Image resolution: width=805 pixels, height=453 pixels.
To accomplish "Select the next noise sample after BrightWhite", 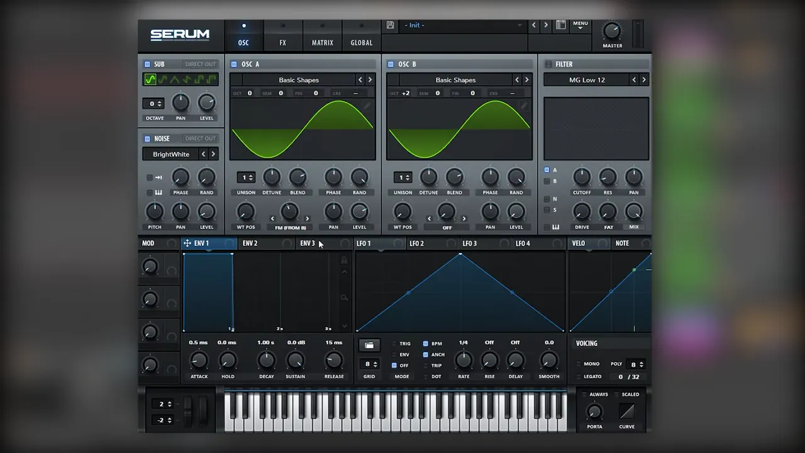I will 213,154.
